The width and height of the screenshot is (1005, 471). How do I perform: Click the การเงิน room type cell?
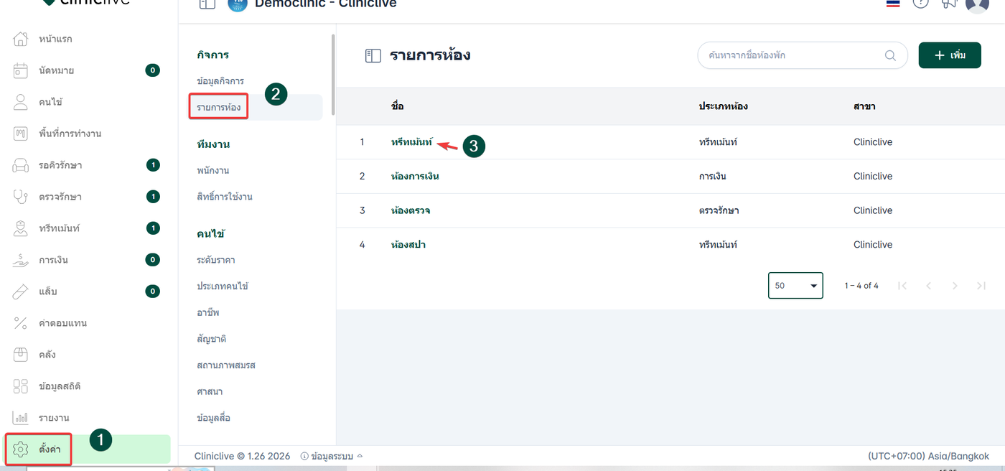coord(714,176)
